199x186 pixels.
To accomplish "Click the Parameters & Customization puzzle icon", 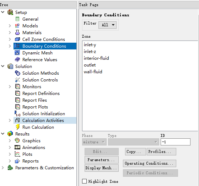I will pos(10,168).
